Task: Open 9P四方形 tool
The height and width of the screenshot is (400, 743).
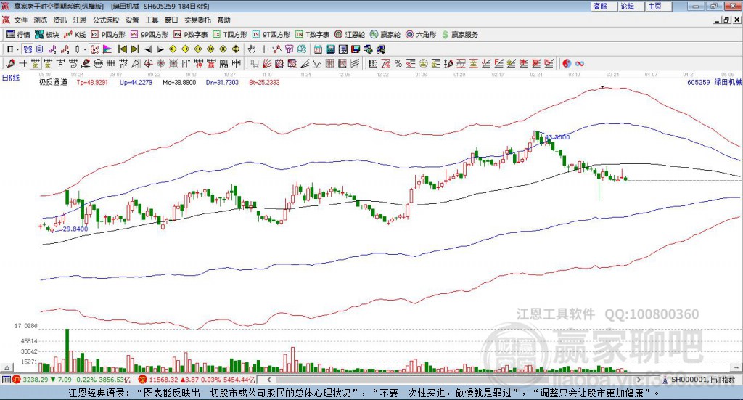Action: 149,35
